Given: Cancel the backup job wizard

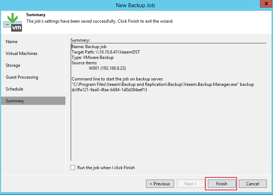Looking at the screenshot, I should tap(252, 184).
